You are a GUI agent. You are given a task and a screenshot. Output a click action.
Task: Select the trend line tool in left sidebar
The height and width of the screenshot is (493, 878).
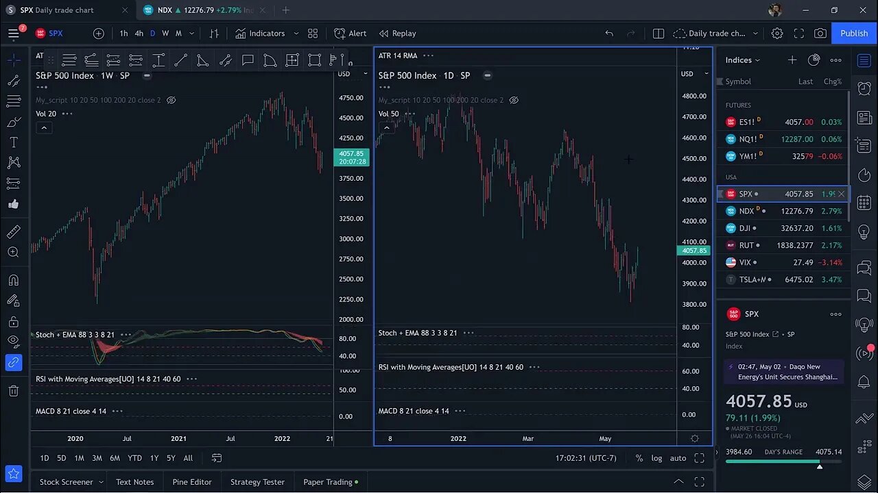[13, 81]
